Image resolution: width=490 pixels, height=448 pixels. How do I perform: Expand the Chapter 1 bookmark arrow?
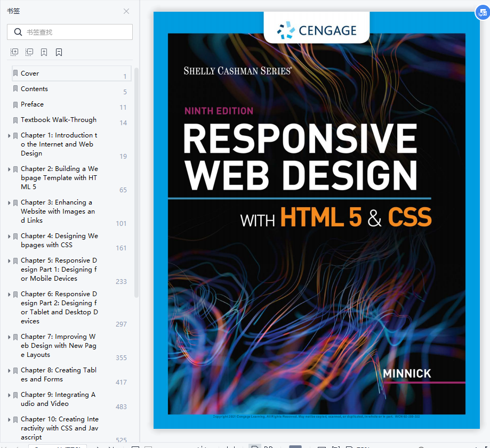tap(9, 136)
